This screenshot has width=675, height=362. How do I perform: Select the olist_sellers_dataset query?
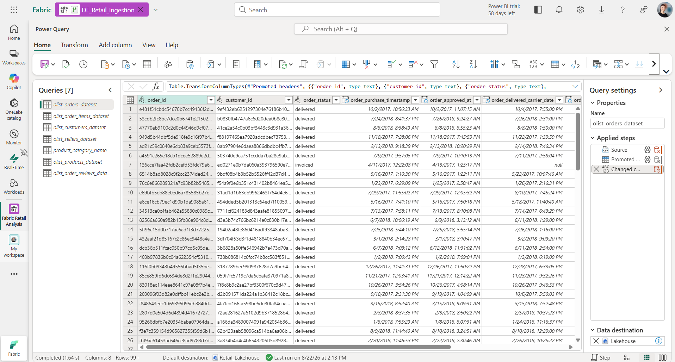point(77,139)
